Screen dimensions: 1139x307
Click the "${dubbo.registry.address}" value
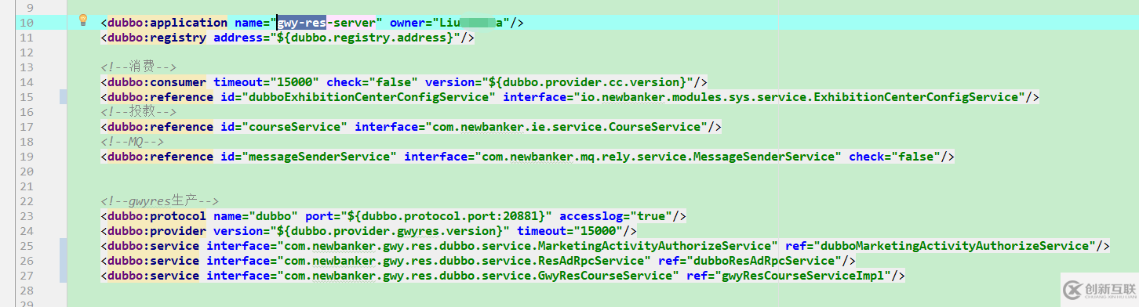(x=366, y=38)
